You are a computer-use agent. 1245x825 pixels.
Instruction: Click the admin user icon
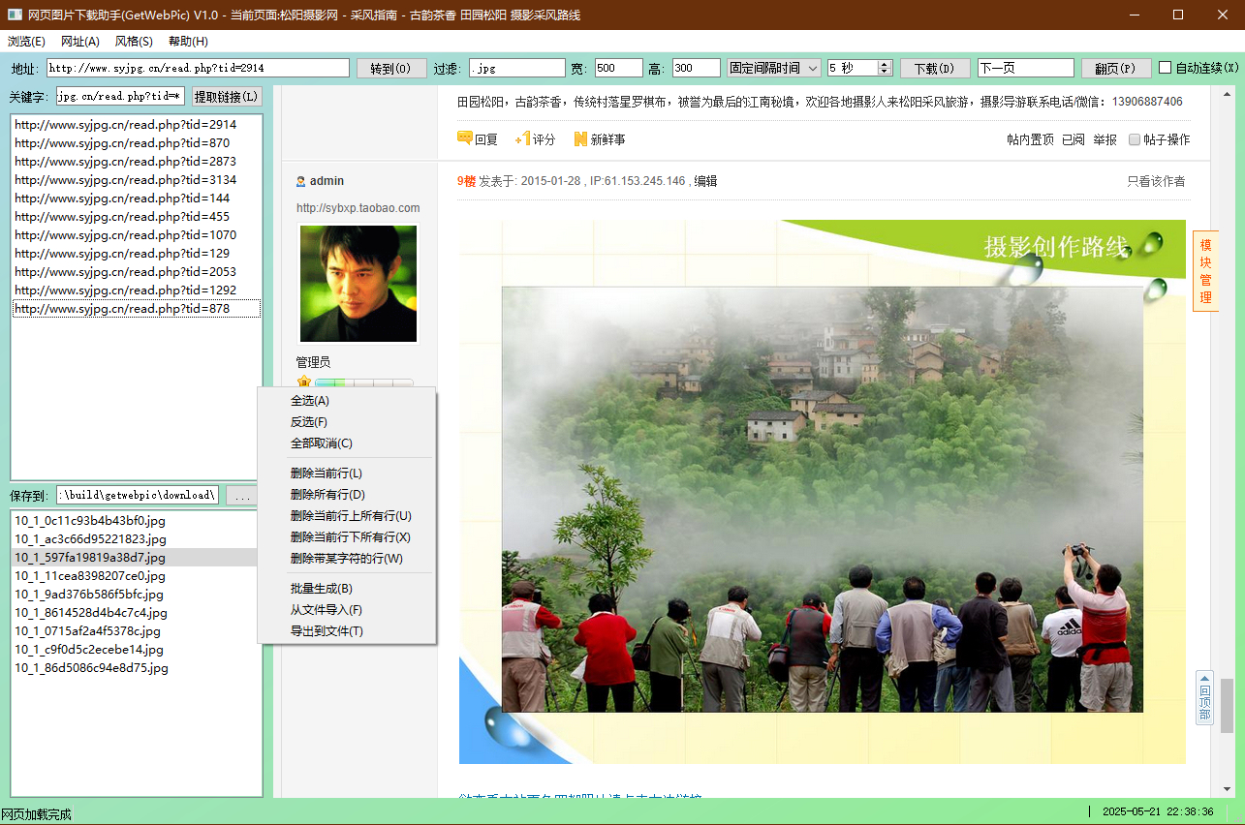(x=301, y=181)
